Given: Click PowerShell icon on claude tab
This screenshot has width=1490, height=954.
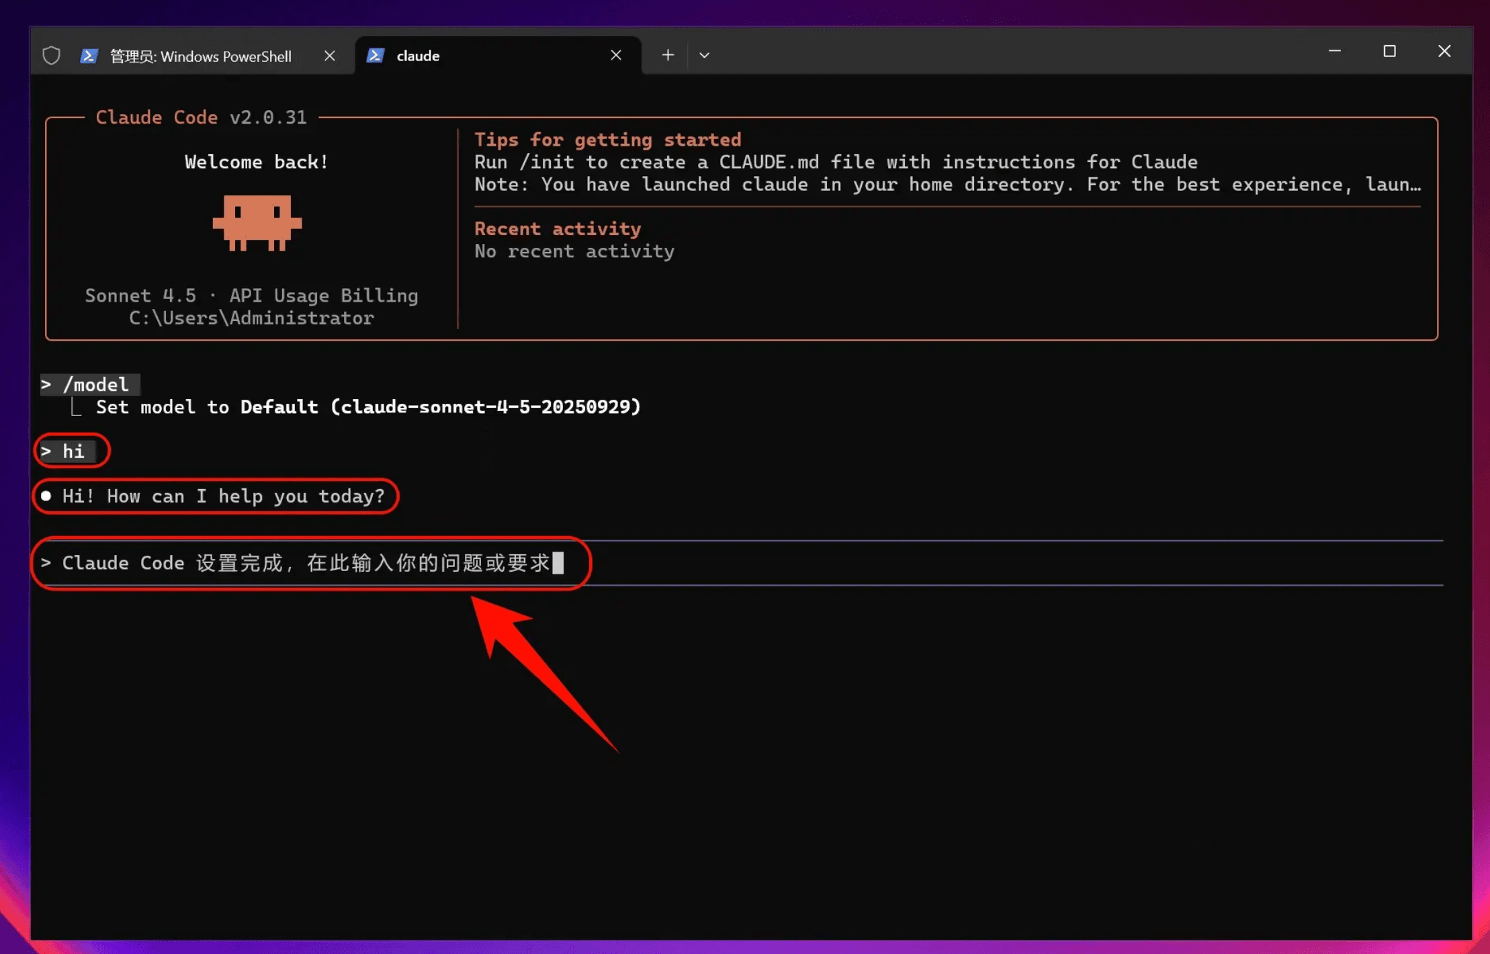Looking at the screenshot, I should click(375, 55).
